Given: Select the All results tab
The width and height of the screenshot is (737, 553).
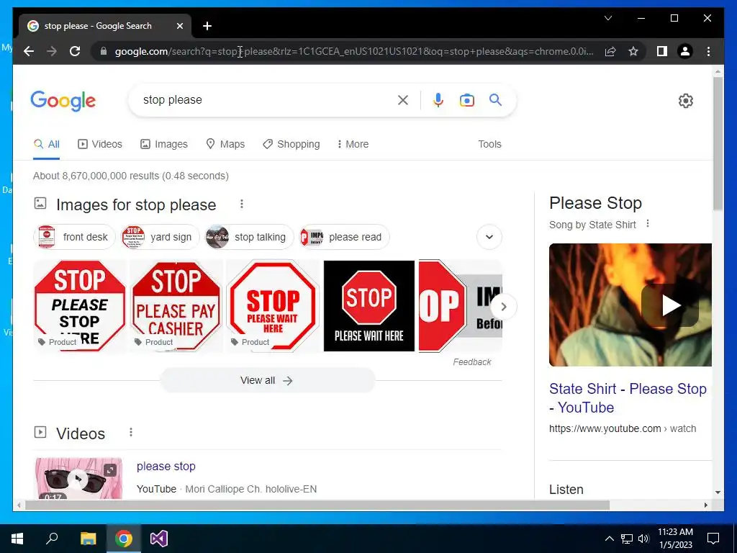Looking at the screenshot, I should point(47,144).
